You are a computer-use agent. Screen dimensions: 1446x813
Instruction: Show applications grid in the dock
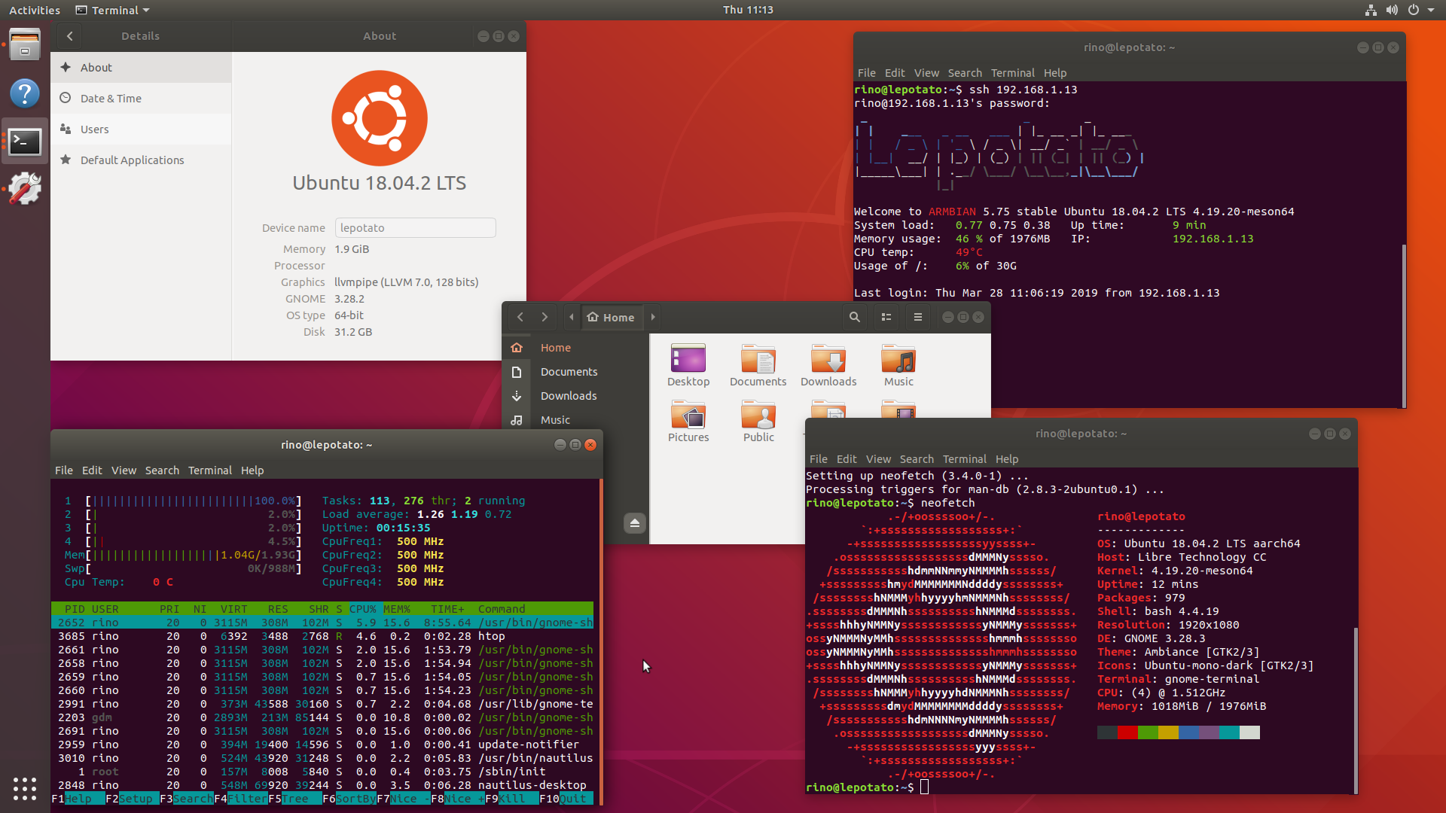[25, 788]
